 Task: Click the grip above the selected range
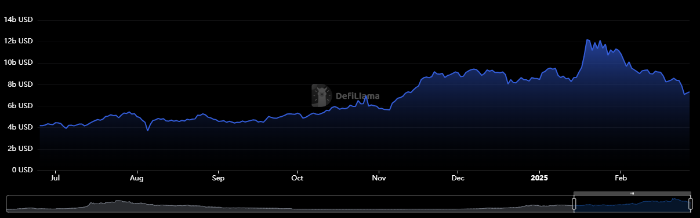632,193
